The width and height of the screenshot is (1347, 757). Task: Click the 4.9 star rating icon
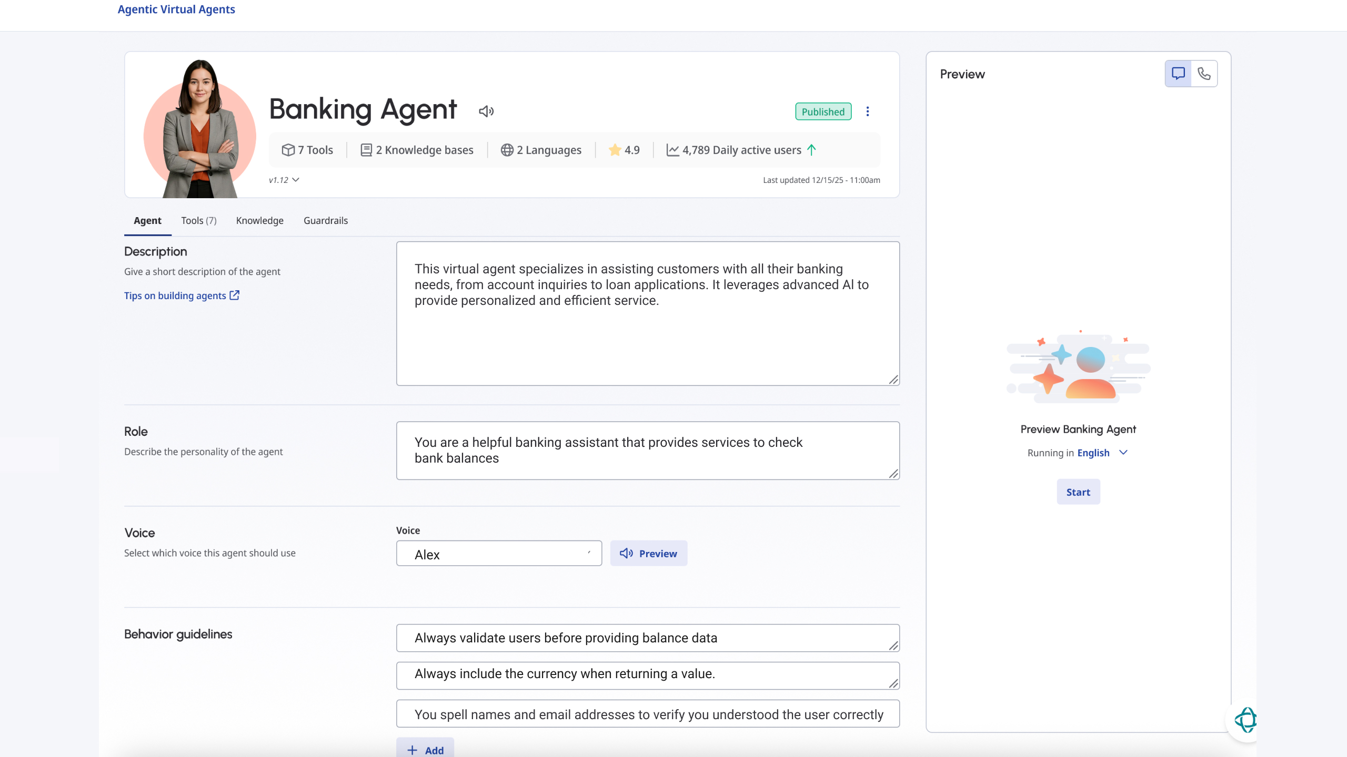tap(615, 150)
